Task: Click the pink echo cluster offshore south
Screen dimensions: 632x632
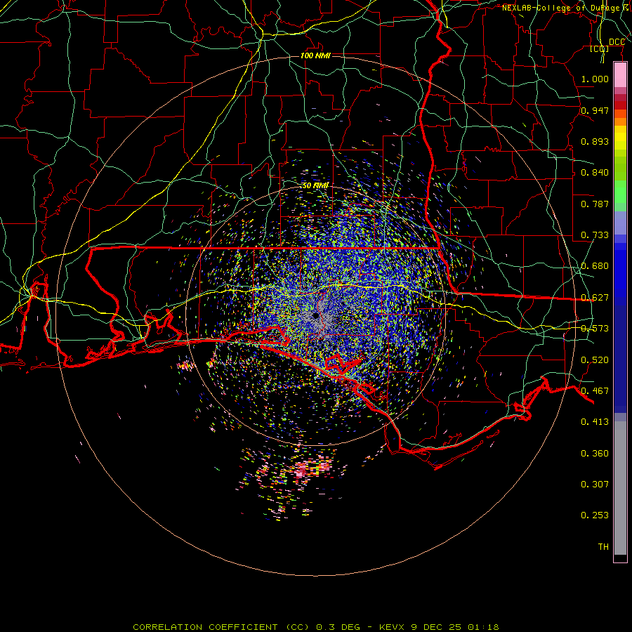Action: [x=312, y=469]
